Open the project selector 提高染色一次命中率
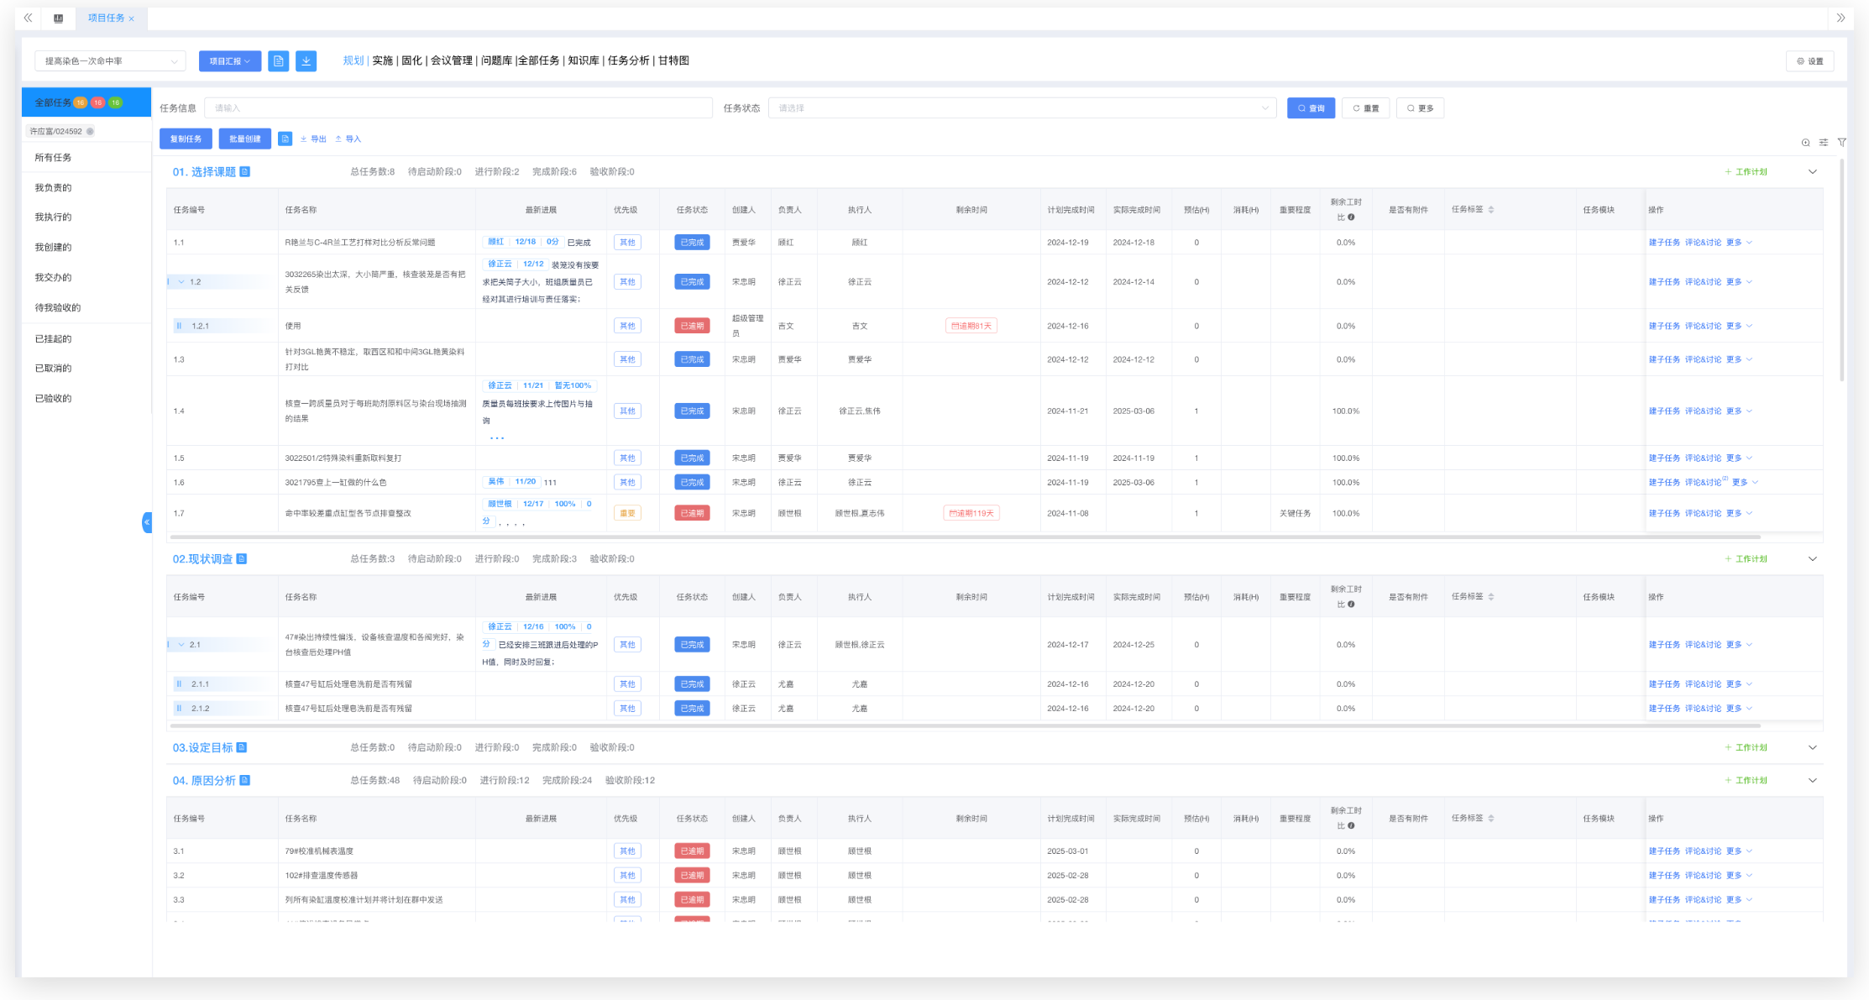Screen dimensions: 1869x1000 click(110, 60)
